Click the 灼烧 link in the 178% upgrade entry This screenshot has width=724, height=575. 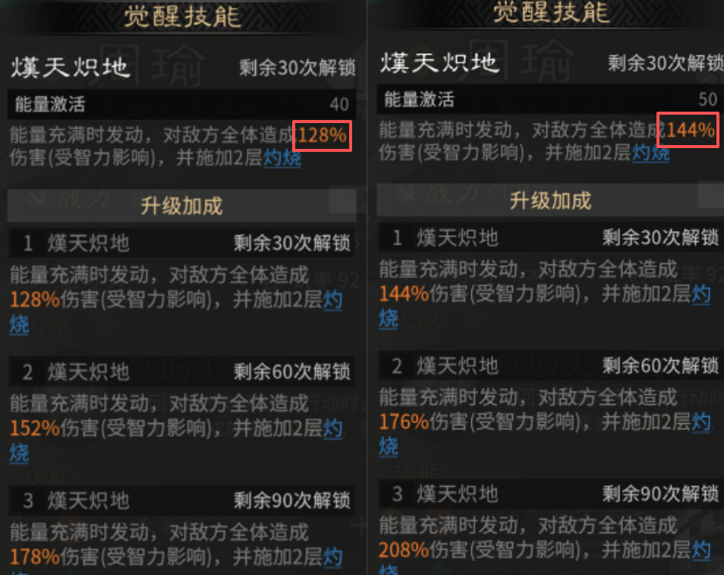(332, 557)
